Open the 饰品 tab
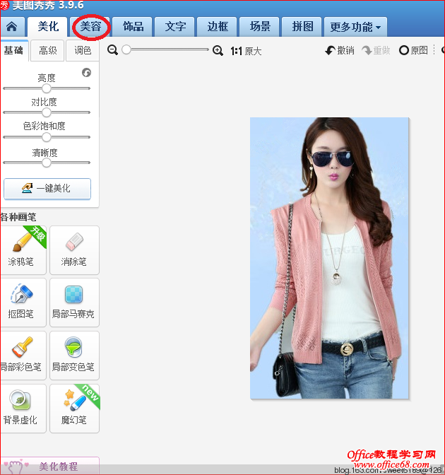 click(x=133, y=27)
